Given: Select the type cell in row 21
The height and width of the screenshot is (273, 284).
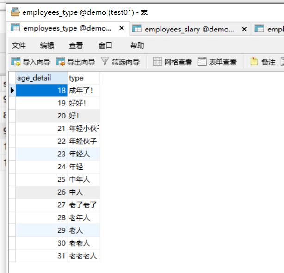Looking at the screenshot, I should point(84,129).
